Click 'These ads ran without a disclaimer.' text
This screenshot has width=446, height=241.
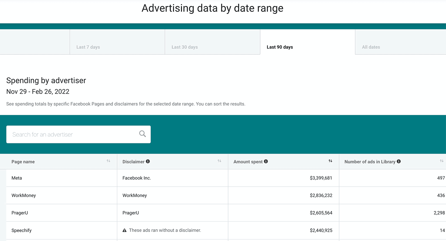165,230
